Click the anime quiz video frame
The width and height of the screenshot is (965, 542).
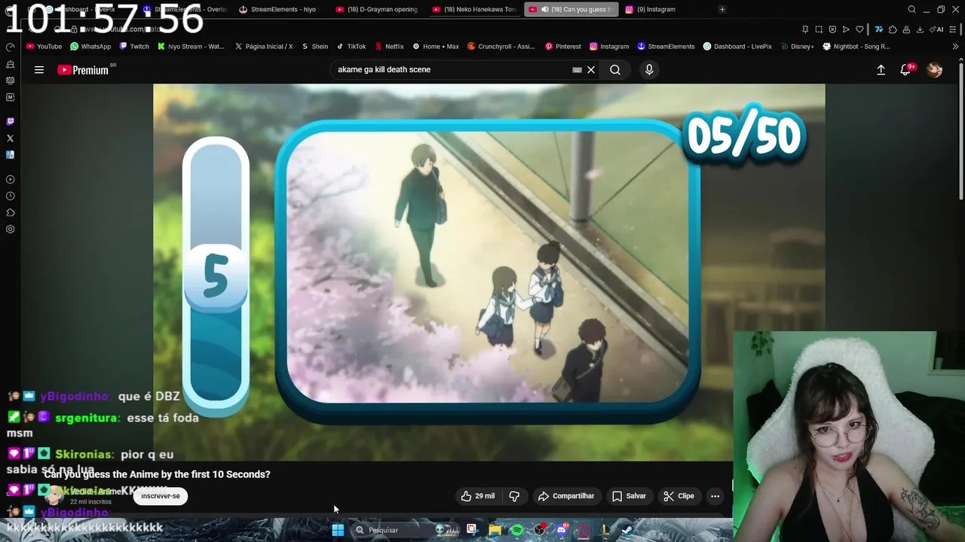489,271
